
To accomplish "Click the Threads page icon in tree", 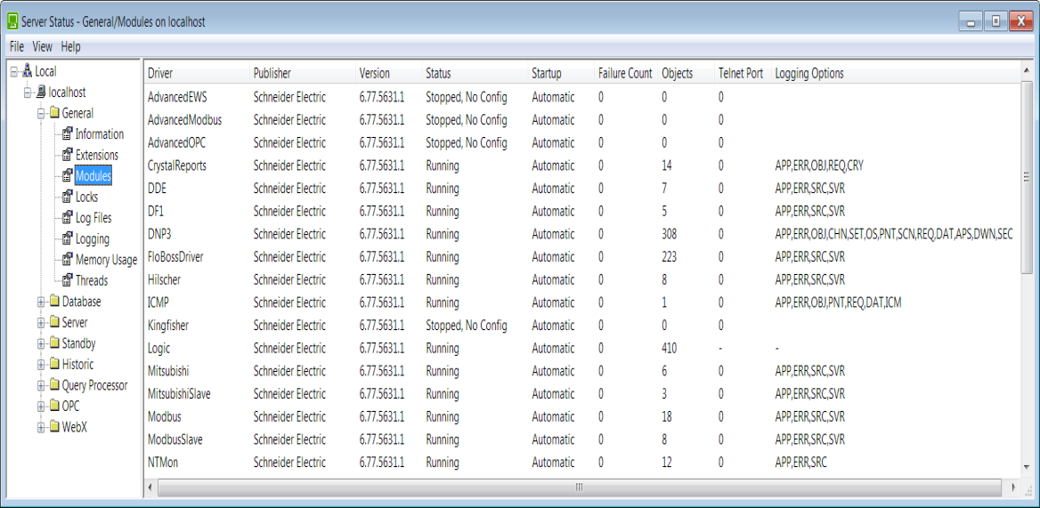I will pyautogui.click(x=67, y=281).
